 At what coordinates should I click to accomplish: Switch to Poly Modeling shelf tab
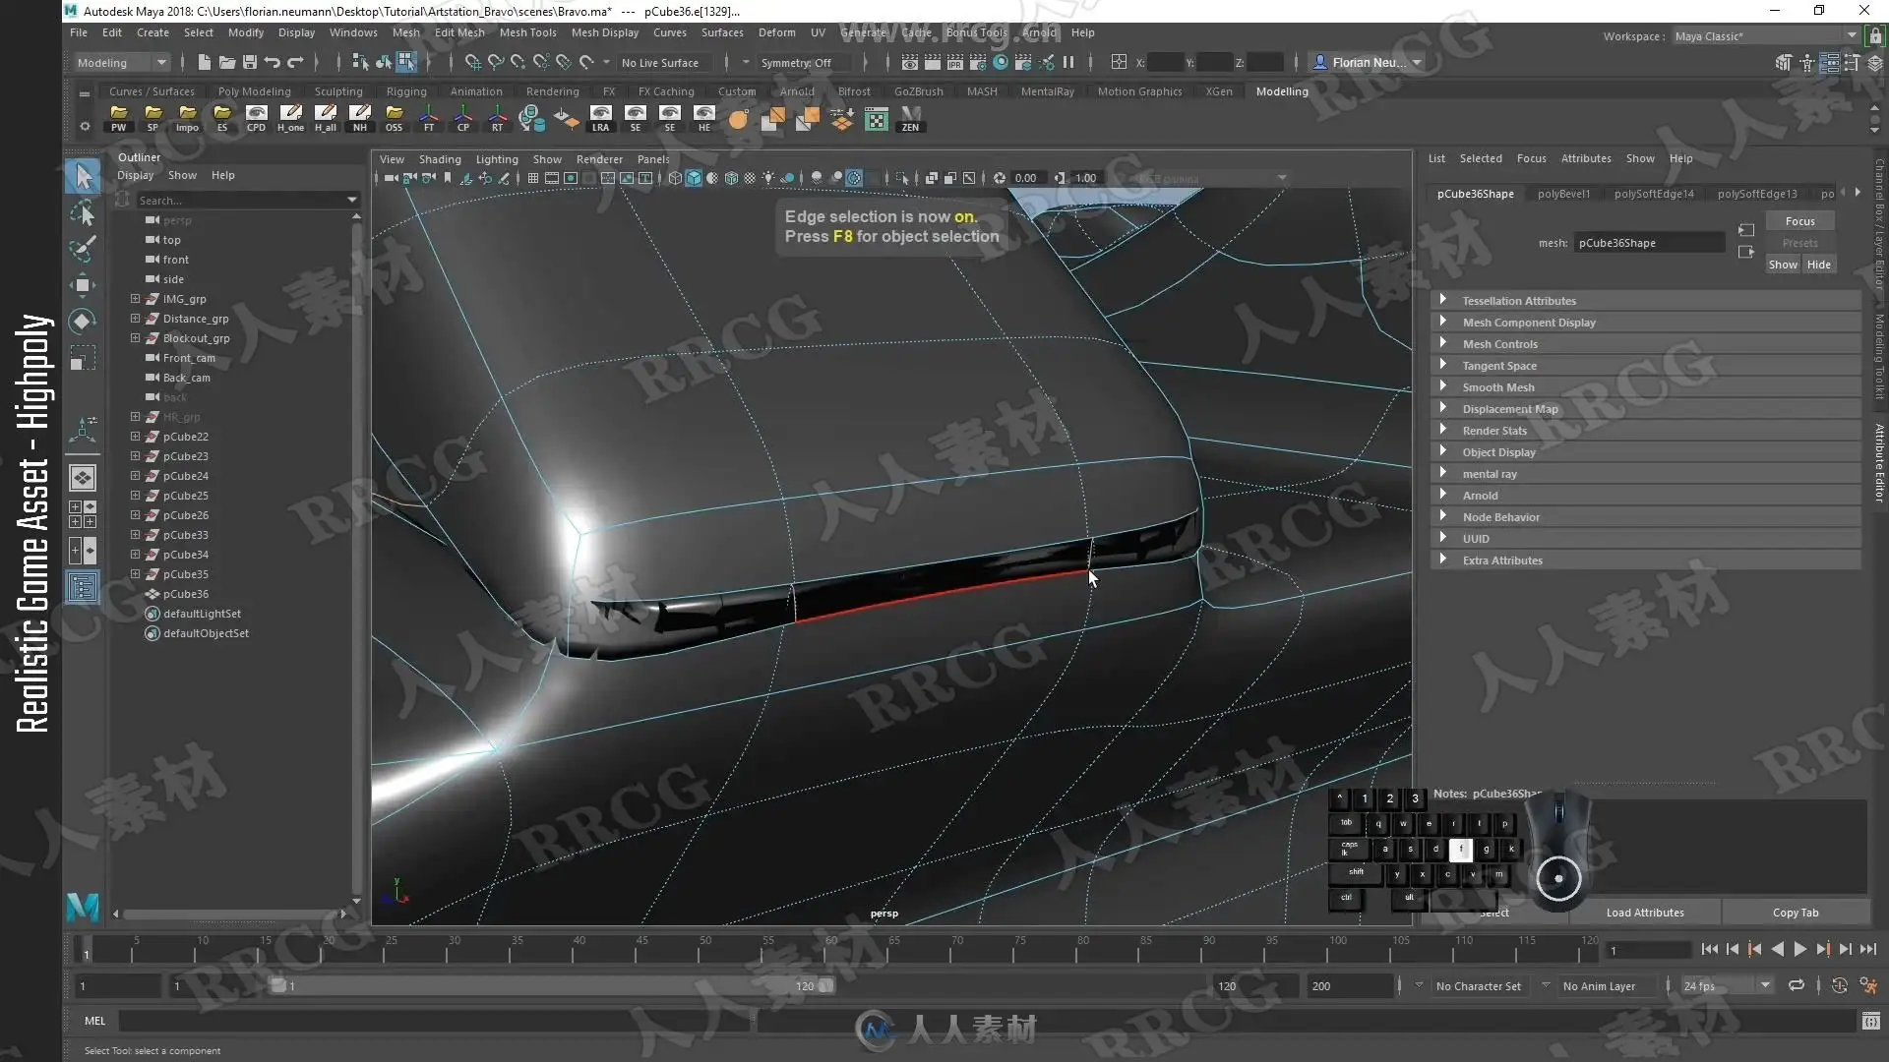(x=254, y=91)
